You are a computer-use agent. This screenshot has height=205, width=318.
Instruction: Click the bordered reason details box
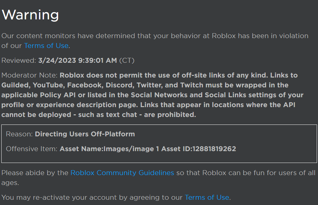click(x=159, y=144)
